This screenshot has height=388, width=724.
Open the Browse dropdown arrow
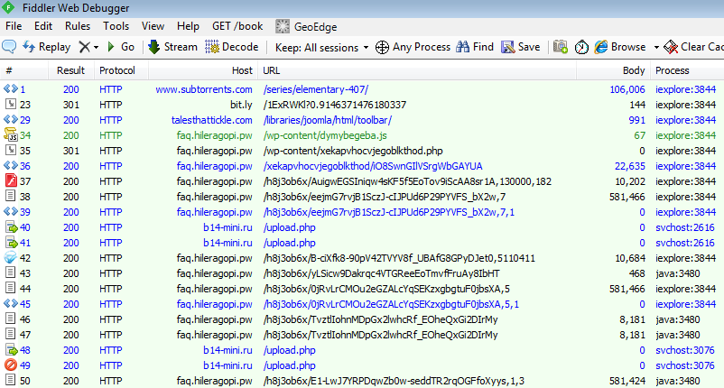[656, 47]
